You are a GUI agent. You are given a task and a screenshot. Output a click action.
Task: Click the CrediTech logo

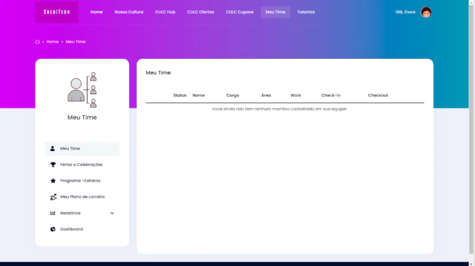pos(57,12)
